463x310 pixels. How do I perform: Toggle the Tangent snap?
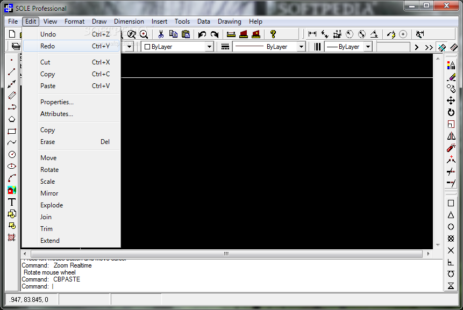point(451,274)
